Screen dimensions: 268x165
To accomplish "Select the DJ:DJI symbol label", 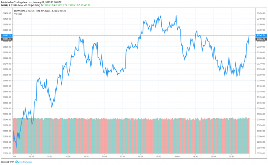I will [x=4, y=5].
